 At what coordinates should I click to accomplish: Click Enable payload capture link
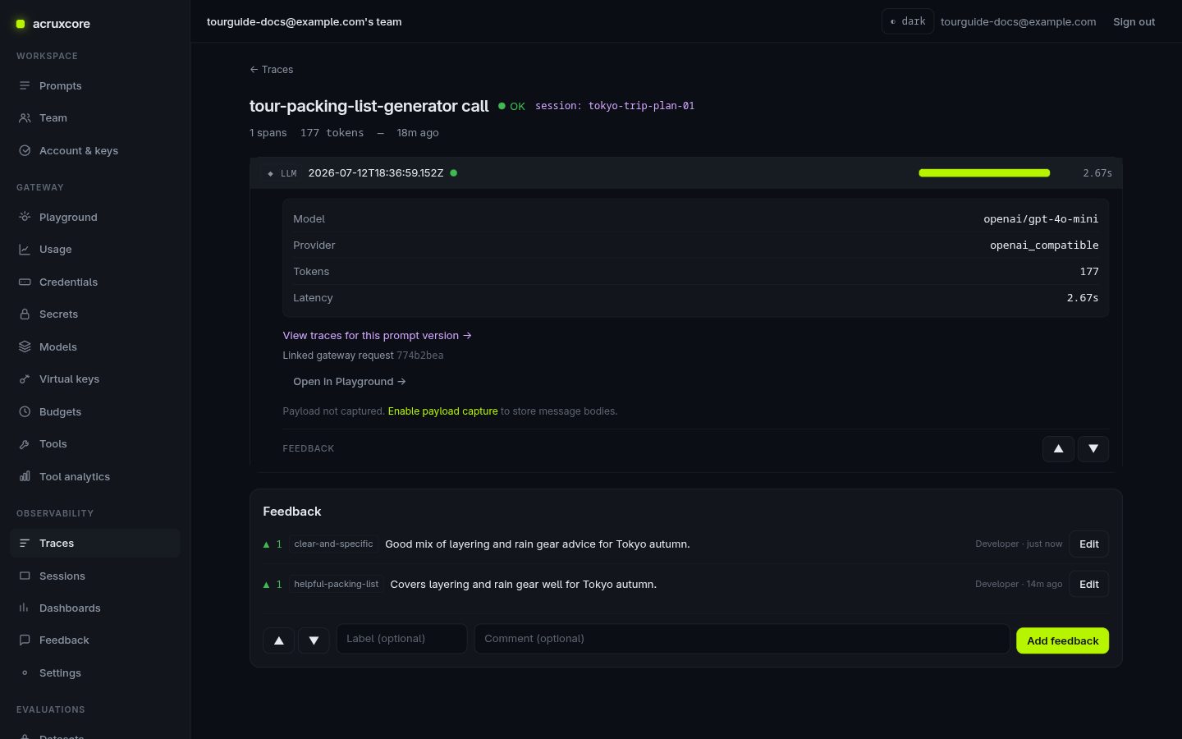click(442, 411)
